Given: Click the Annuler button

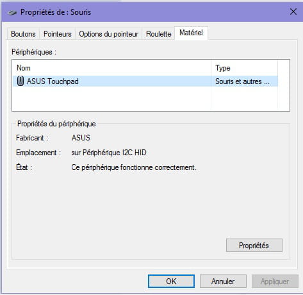Looking at the screenshot, I should click(x=223, y=282).
